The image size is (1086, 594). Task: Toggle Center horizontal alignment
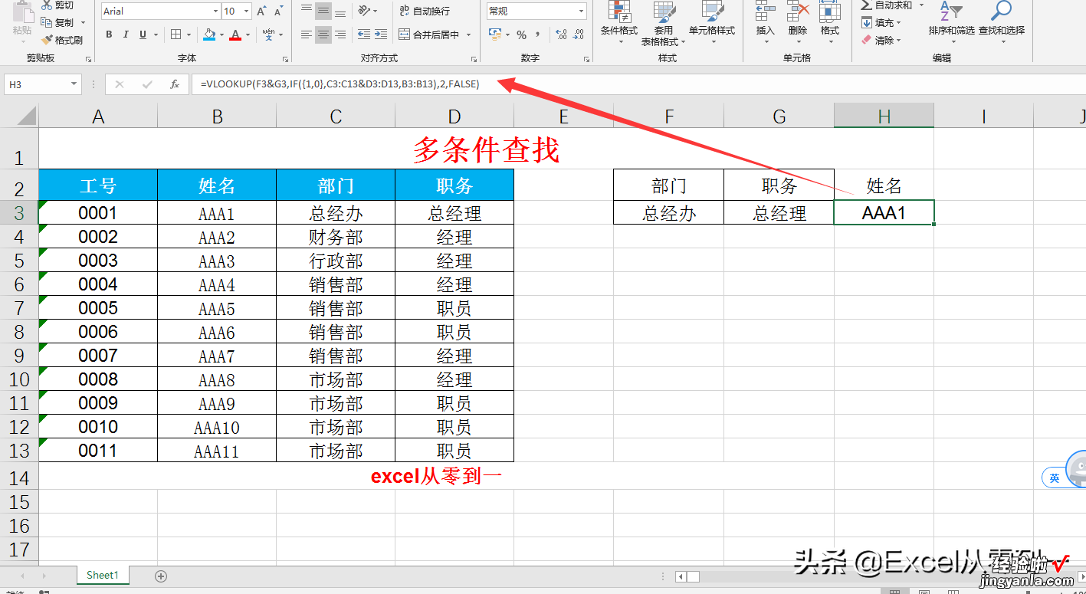pyautogui.click(x=323, y=34)
